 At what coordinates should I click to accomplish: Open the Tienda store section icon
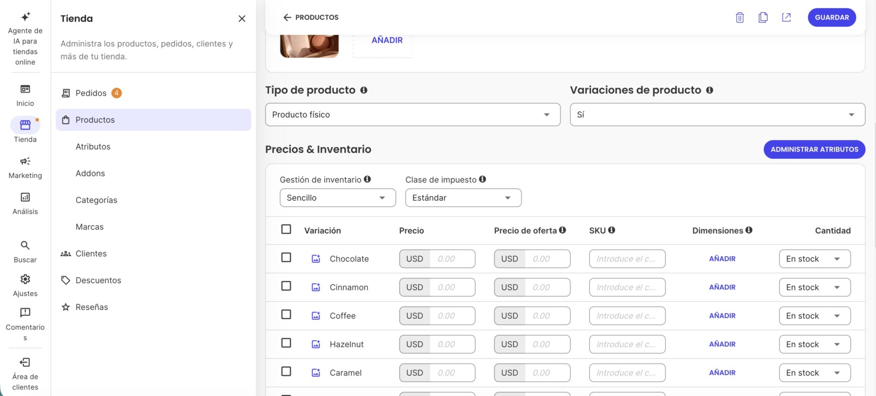[x=25, y=125]
